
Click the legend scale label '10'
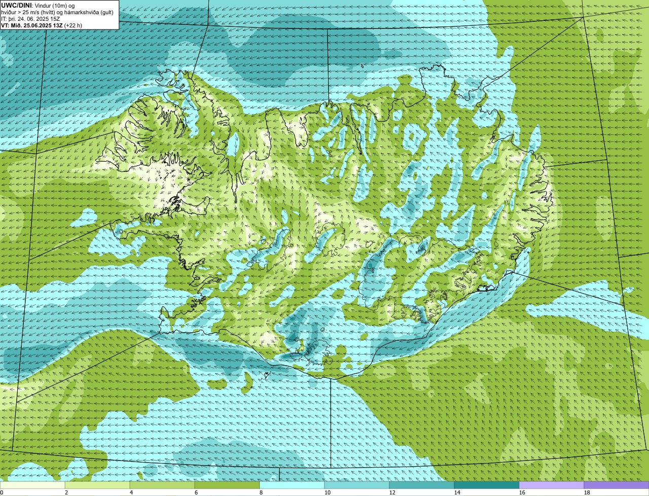[x=328, y=492]
